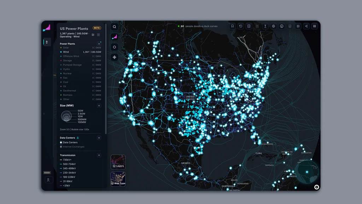362x204 pixels.
Task: Toggle the Solar power plant layer
Action: [x=81, y=48]
